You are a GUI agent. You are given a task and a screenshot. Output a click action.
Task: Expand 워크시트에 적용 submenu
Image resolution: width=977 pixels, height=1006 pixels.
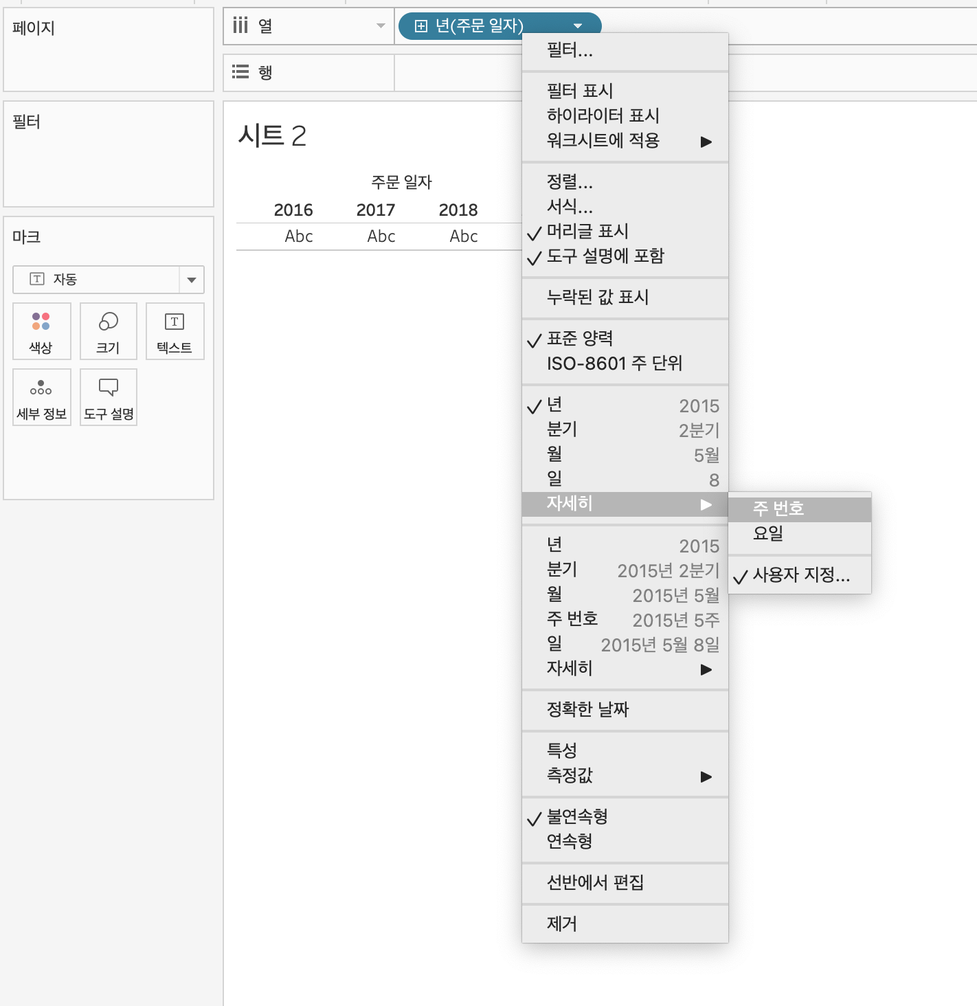pos(625,141)
